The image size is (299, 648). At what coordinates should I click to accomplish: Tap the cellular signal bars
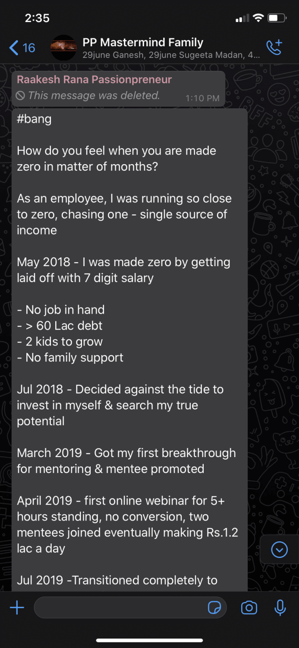(242, 19)
